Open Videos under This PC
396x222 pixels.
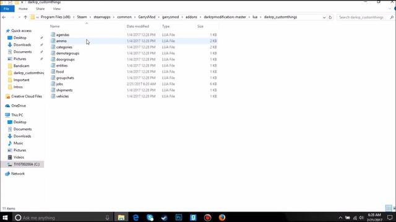click(19, 157)
